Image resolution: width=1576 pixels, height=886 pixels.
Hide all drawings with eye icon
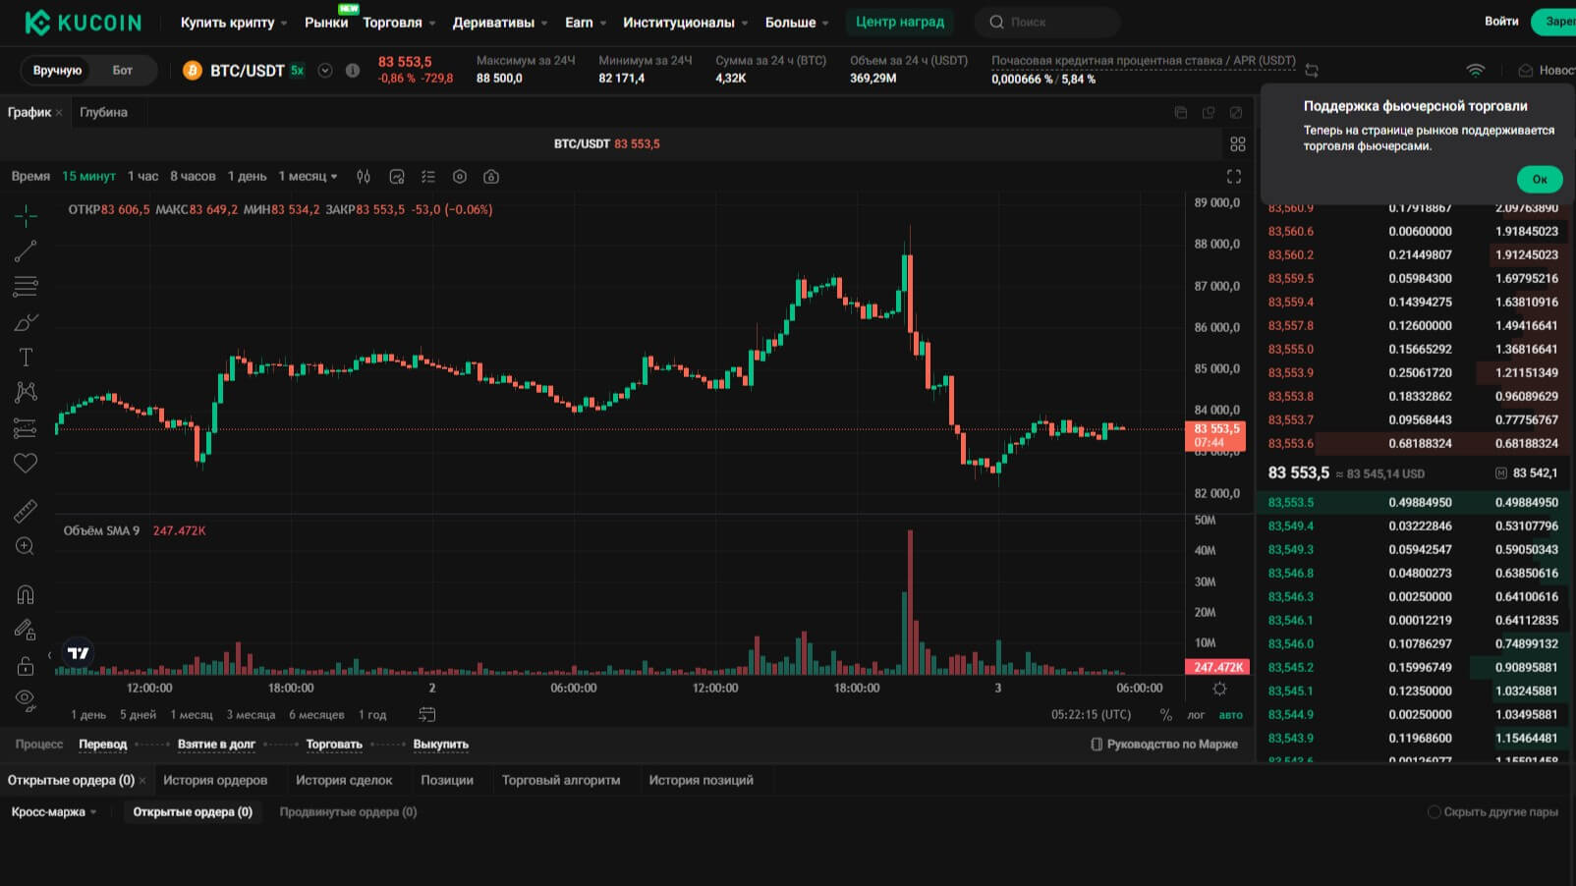pos(26,700)
